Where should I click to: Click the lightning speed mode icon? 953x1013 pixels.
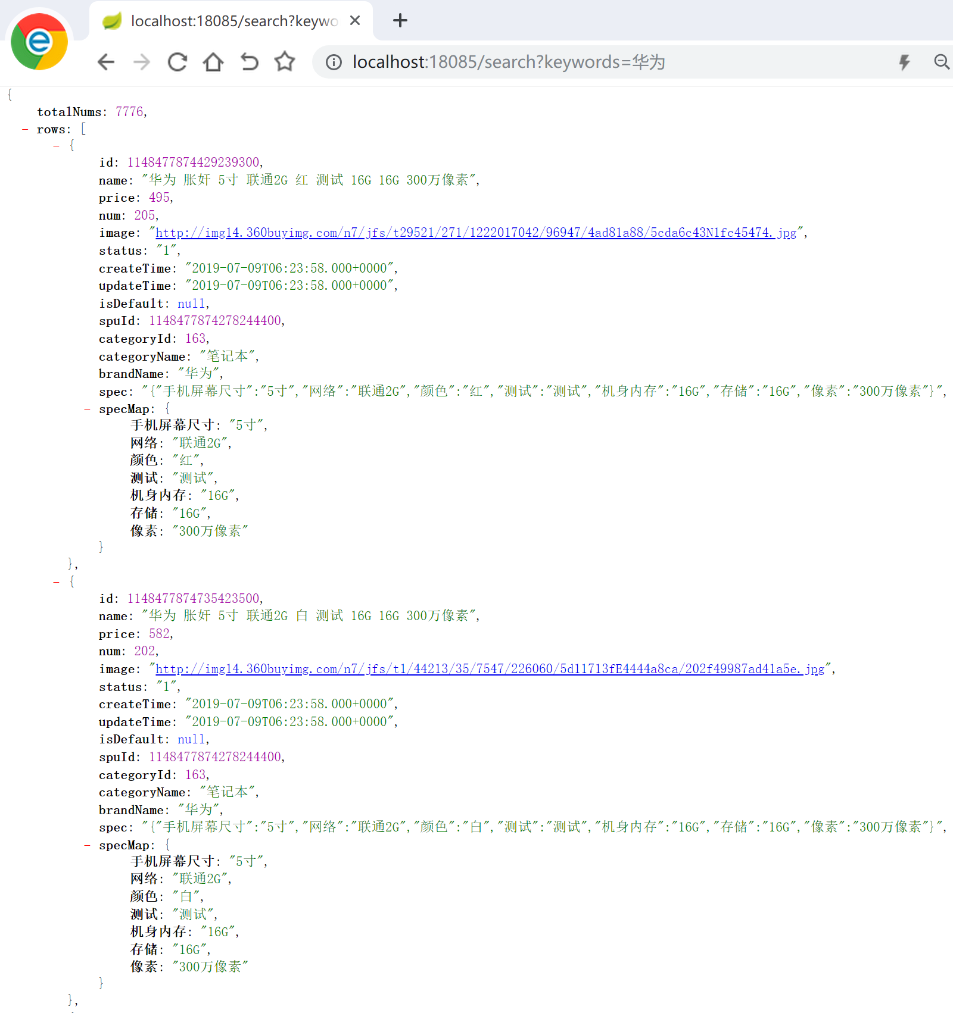pyautogui.click(x=905, y=62)
